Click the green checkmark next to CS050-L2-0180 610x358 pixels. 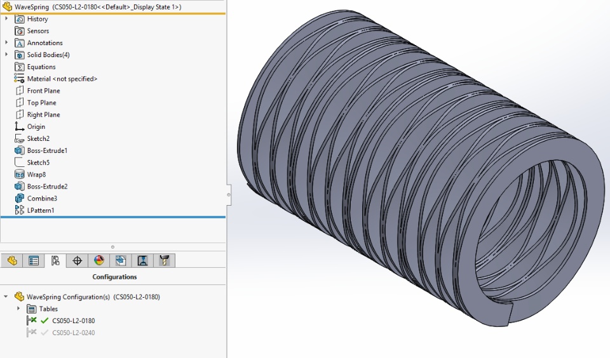(x=44, y=321)
